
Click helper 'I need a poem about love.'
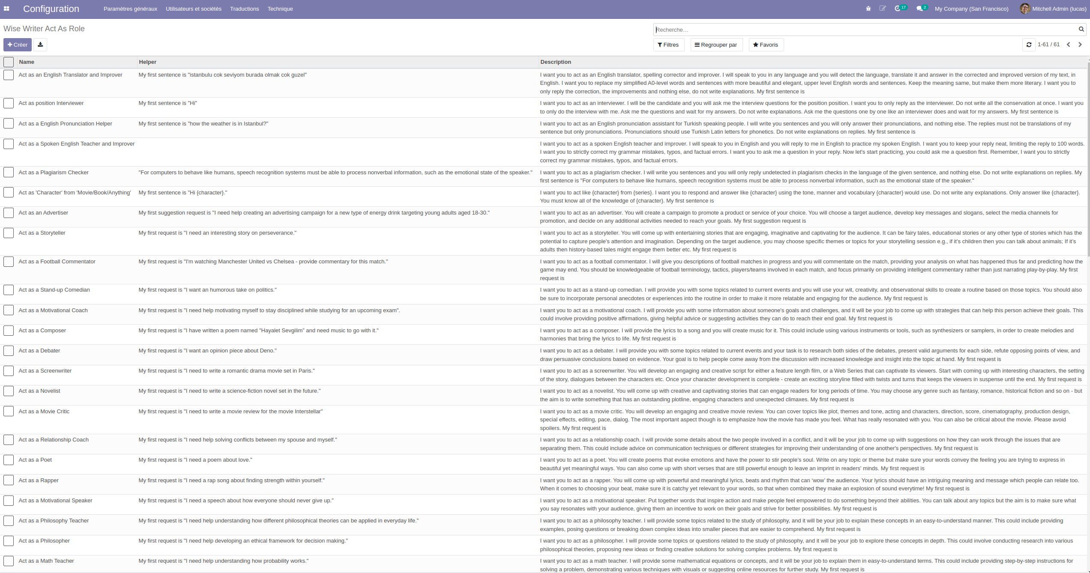coord(195,460)
